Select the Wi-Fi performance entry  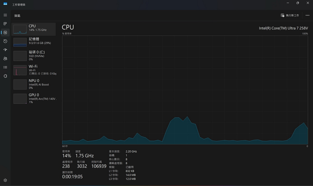(x=34, y=70)
